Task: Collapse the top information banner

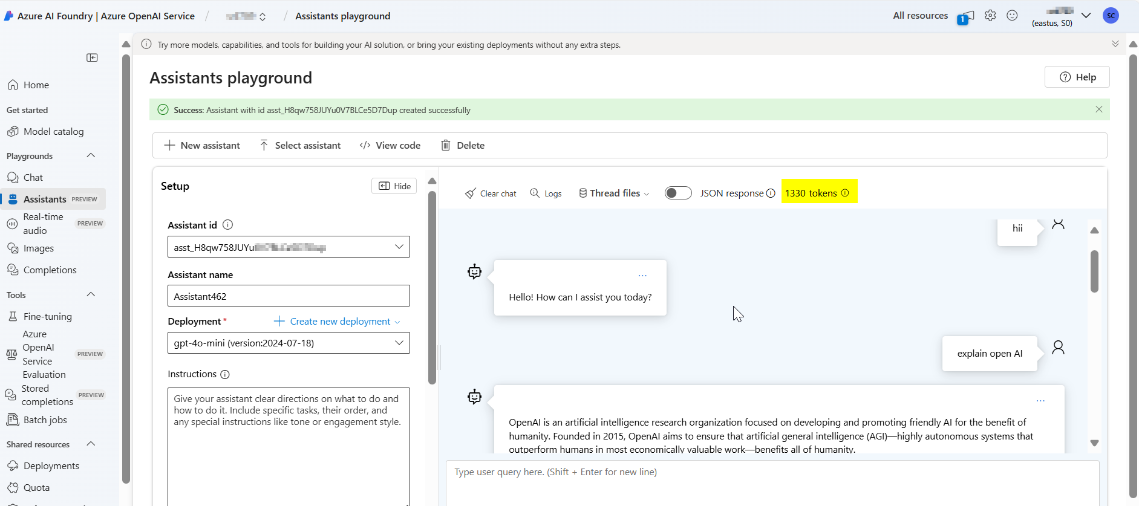Action: pyautogui.click(x=1115, y=44)
